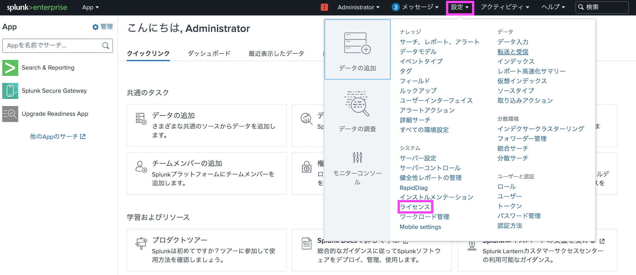Open the メッセージ dropdown

pyautogui.click(x=420, y=7)
